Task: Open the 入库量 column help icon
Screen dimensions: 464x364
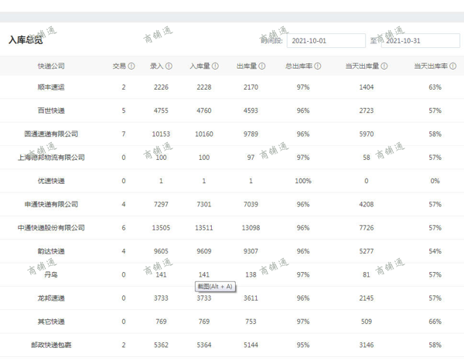Action: coord(215,66)
